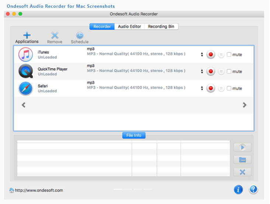Stop the QuickTime Player recording
Viewport: 270px width, 204px height.
pos(221,71)
